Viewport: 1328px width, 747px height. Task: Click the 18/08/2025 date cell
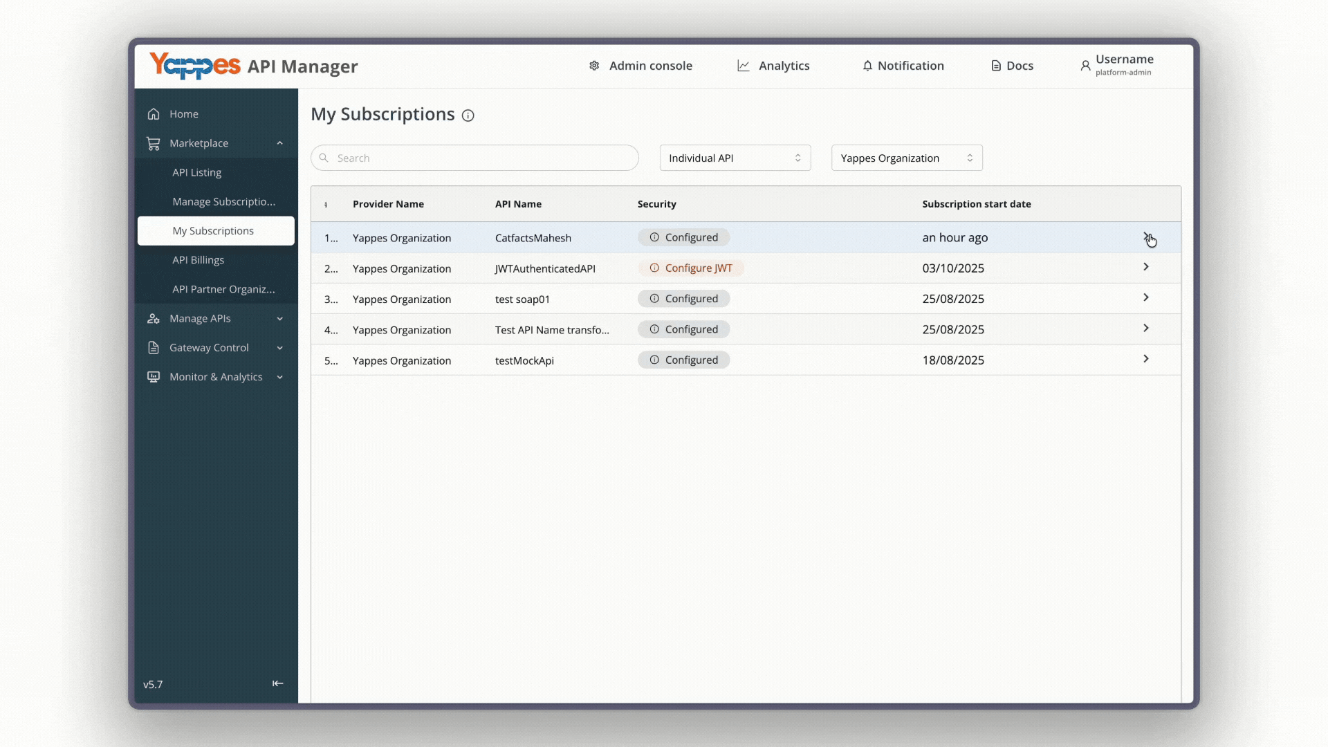click(x=953, y=360)
